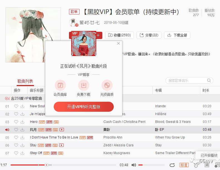The height and width of the screenshot is (170, 220).
Task: Seek on the playback progress bar
Action: 63,165
